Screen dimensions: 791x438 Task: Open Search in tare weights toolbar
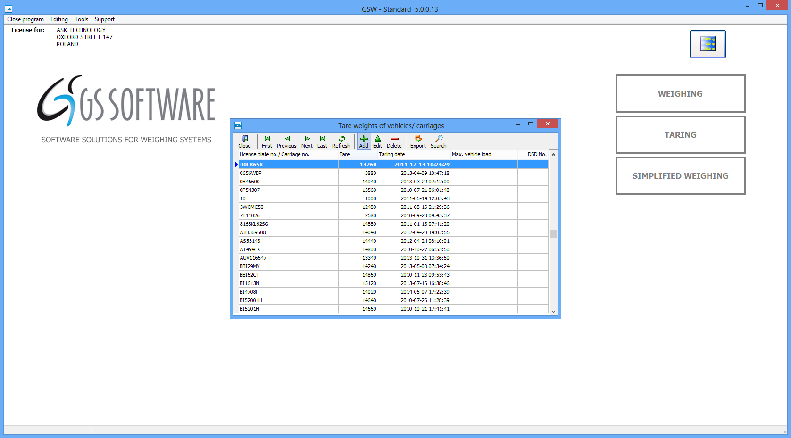(439, 141)
